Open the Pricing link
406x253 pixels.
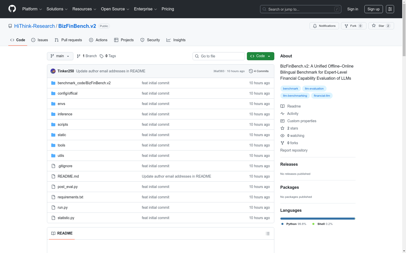tap(168, 9)
